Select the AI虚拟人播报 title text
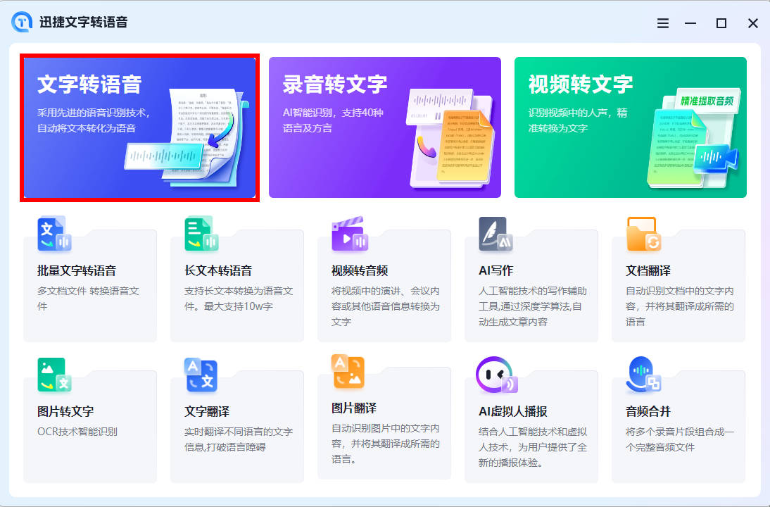Screen dimensions: 770x507 click(513, 411)
